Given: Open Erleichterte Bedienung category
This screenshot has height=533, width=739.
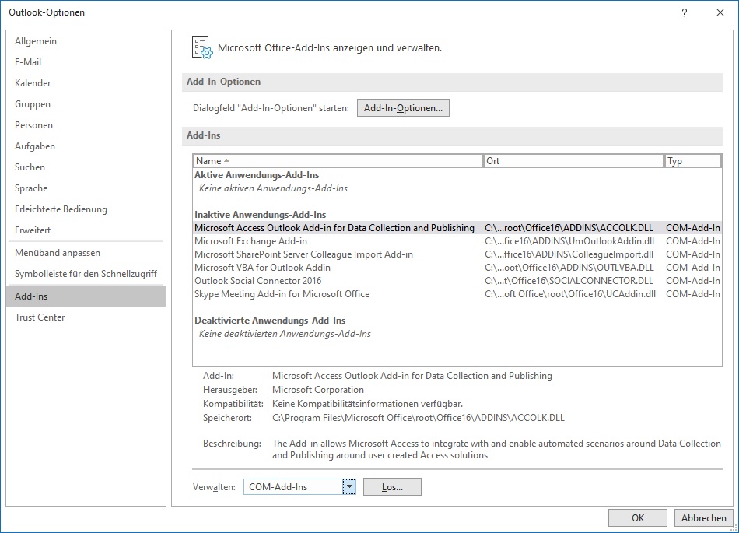Looking at the screenshot, I should (x=86, y=209).
